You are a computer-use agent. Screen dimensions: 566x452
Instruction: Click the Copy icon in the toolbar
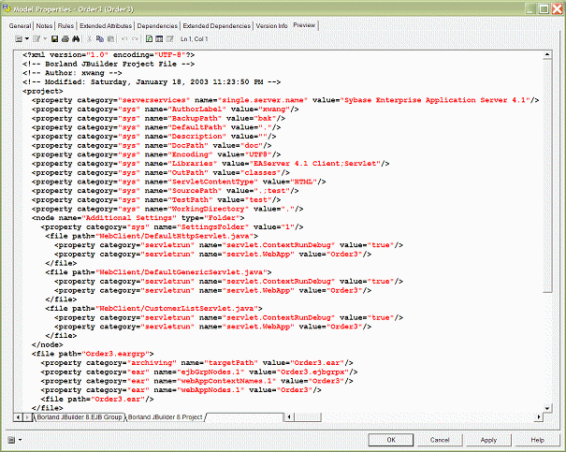(99, 38)
